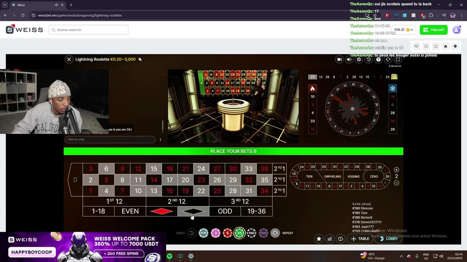This screenshot has width=467, height=262.
Task: Enter game fullscreen mode
Action: pyautogui.click(x=398, y=59)
